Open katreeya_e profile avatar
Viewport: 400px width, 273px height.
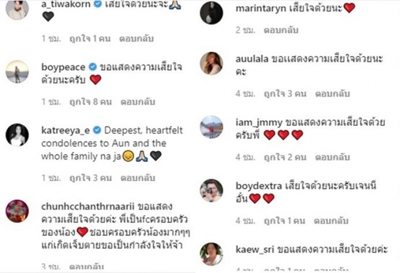17,135
